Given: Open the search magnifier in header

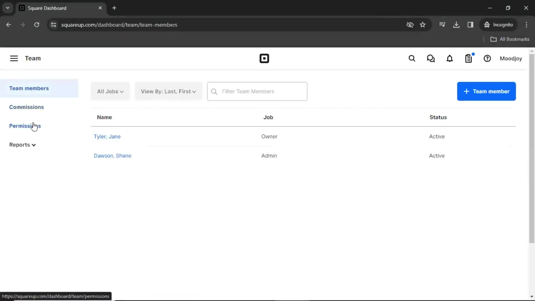Looking at the screenshot, I should (x=412, y=59).
